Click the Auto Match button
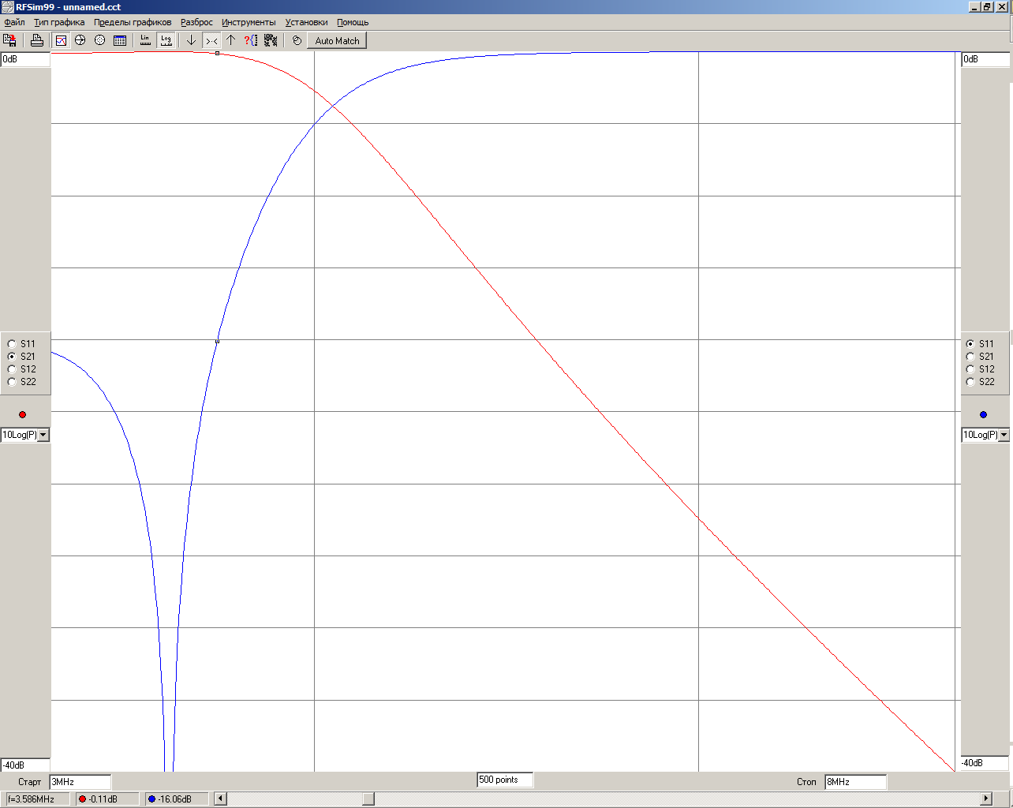This screenshot has height=808, width=1013. (x=337, y=41)
